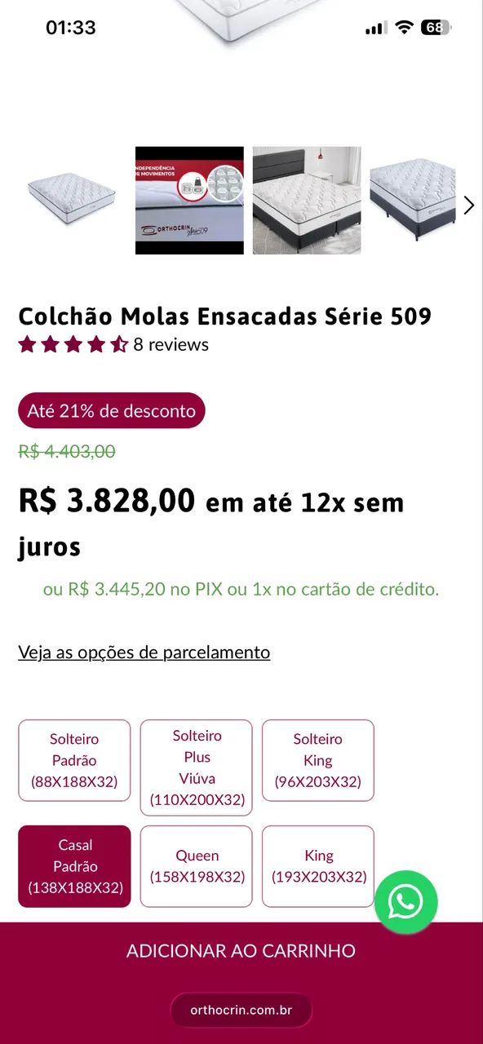This screenshot has height=1044, width=483.
Task: Tap the clock showing 01:33
Action: click(72, 27)
